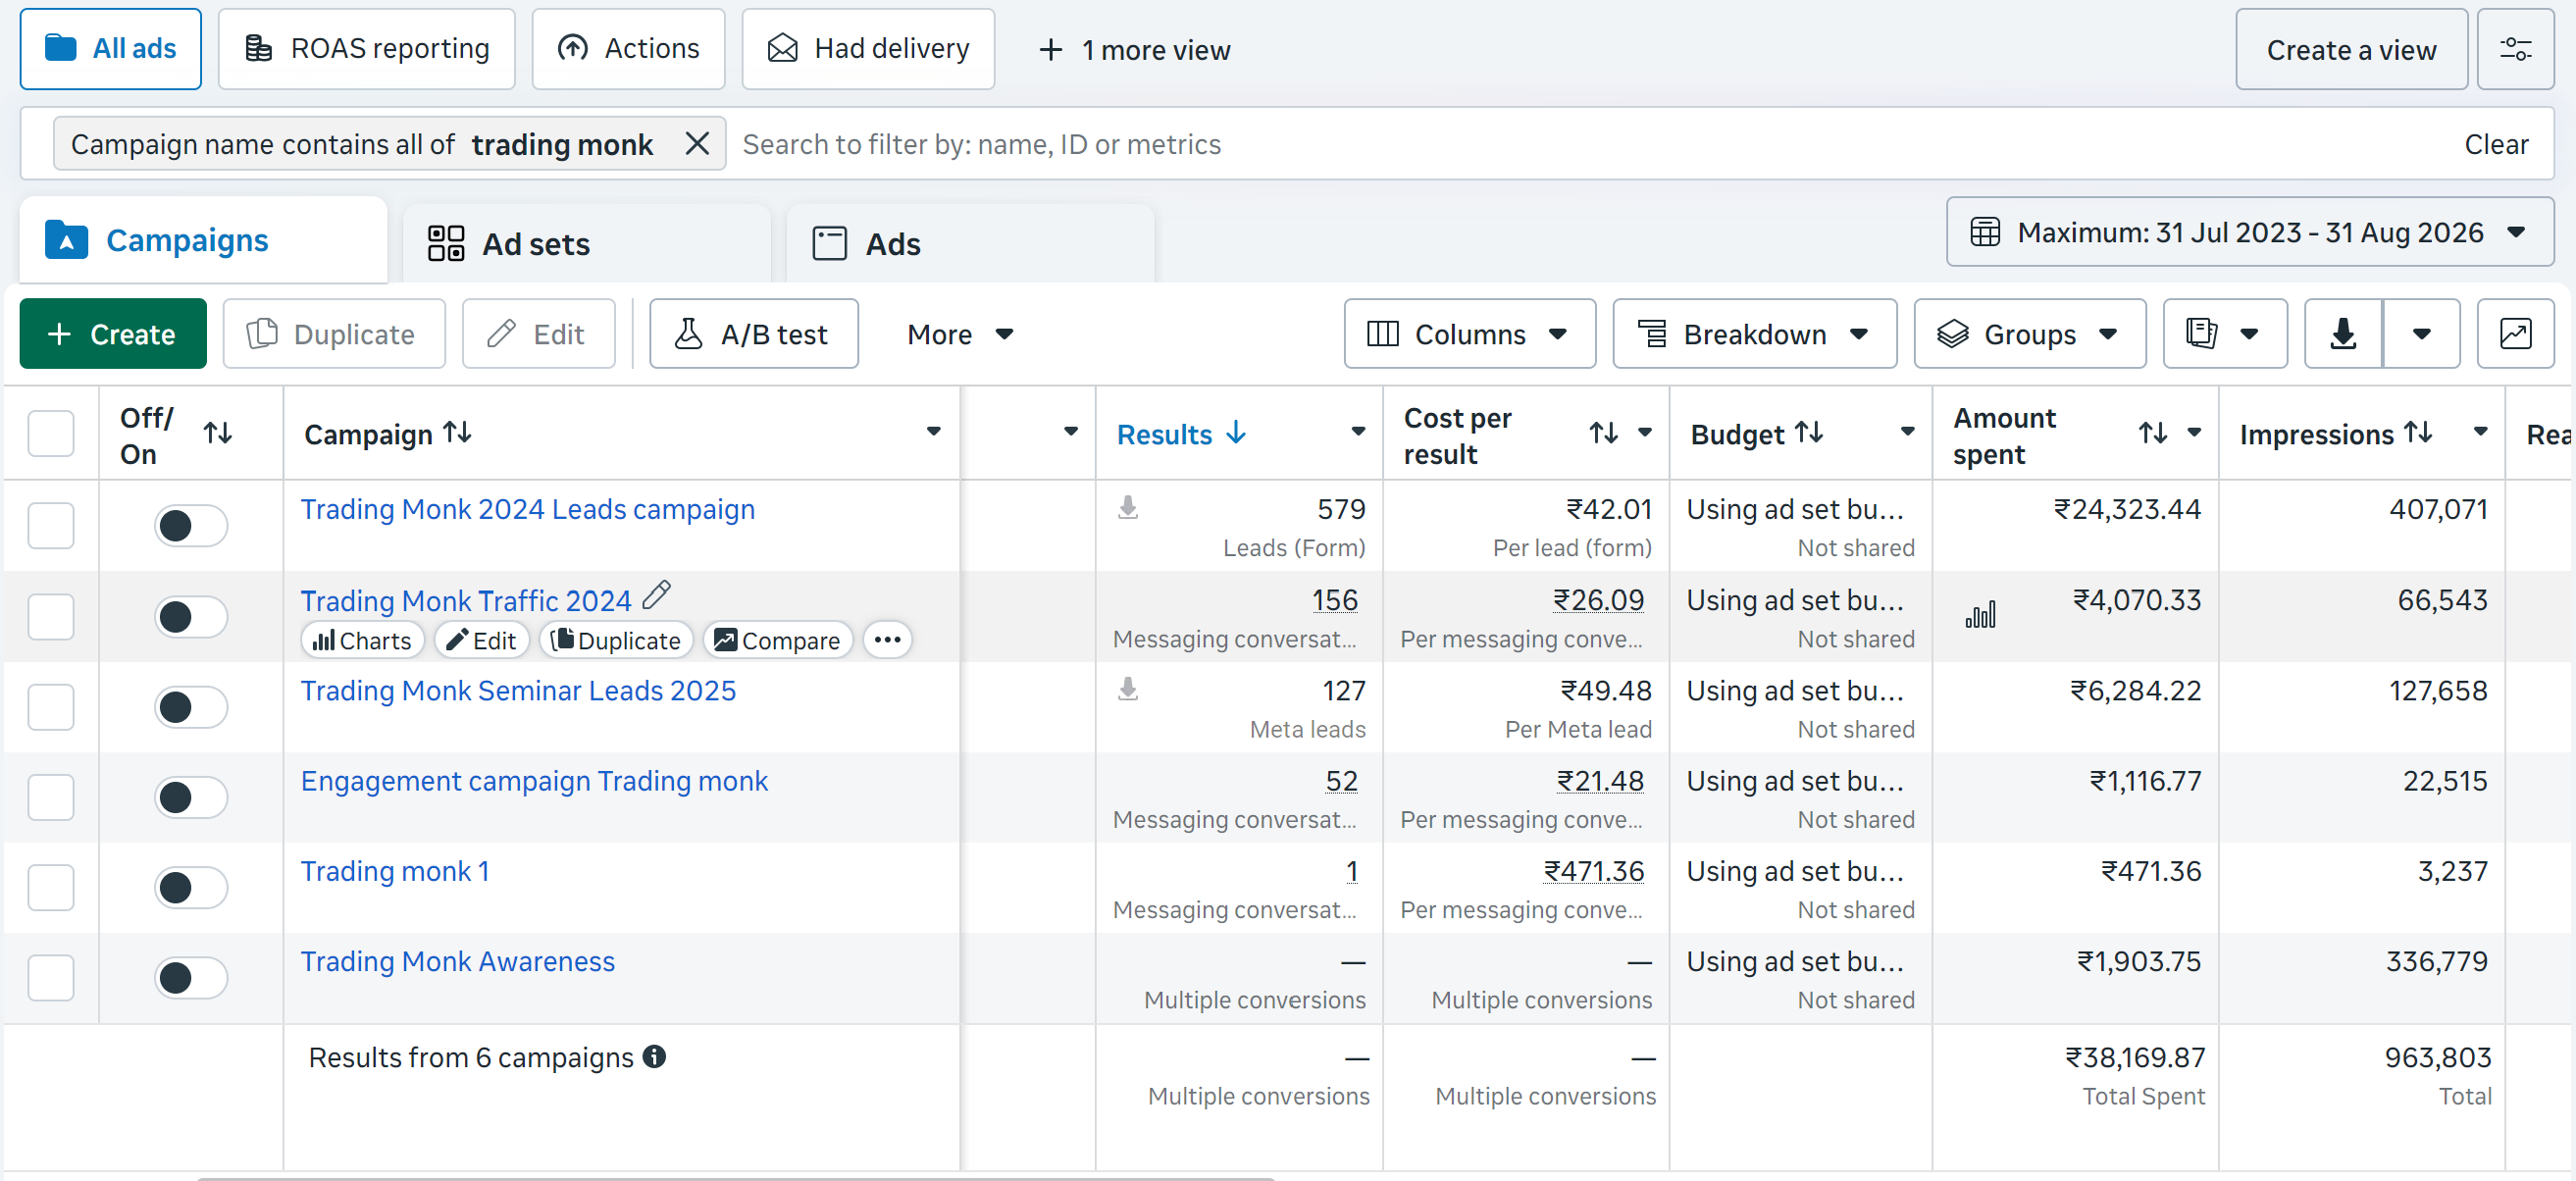
Task: Toggle on Engagement campaign Trading monk
Action: point(191,797)
